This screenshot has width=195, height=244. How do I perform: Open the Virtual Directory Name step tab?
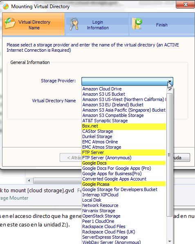[34, 24]
